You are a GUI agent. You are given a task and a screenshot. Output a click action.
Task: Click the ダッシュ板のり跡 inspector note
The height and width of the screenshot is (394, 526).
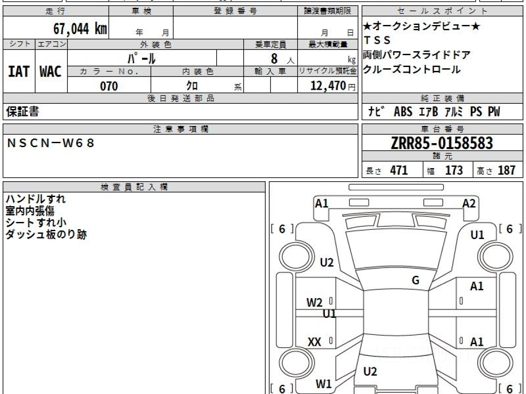click(46, 235)
